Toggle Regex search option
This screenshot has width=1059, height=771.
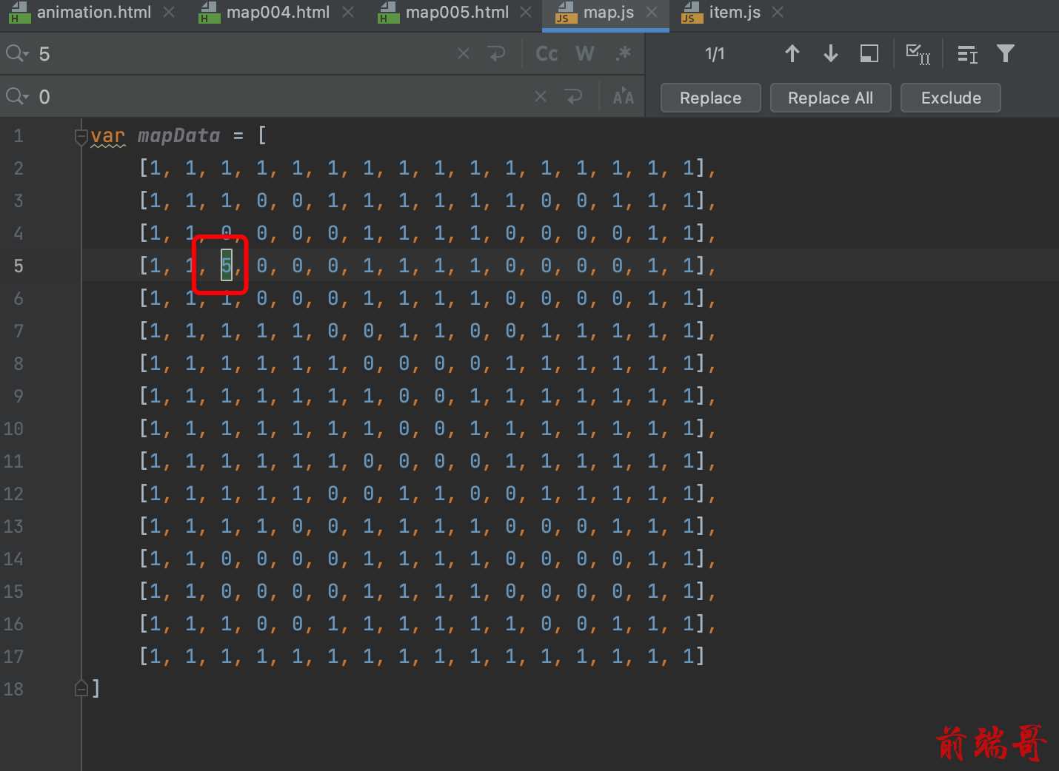pos(624,53)
